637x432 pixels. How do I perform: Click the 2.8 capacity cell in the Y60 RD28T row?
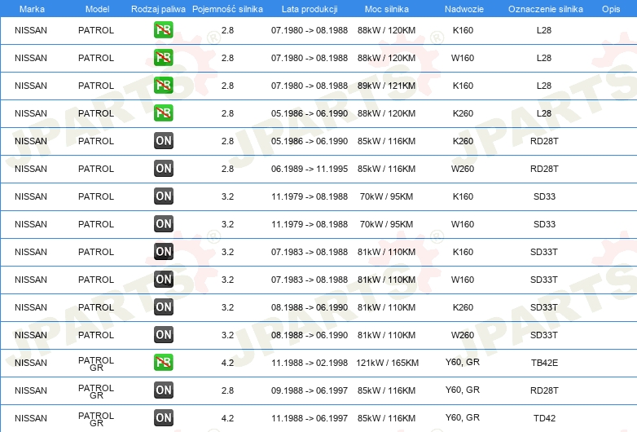(227, 390)
